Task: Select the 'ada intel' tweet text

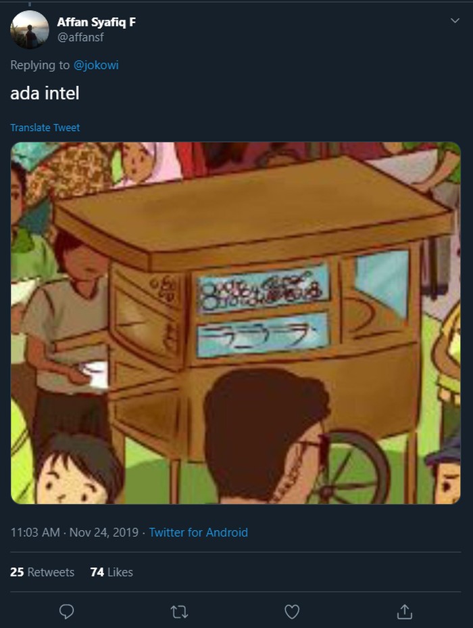Action: point(45,93)
